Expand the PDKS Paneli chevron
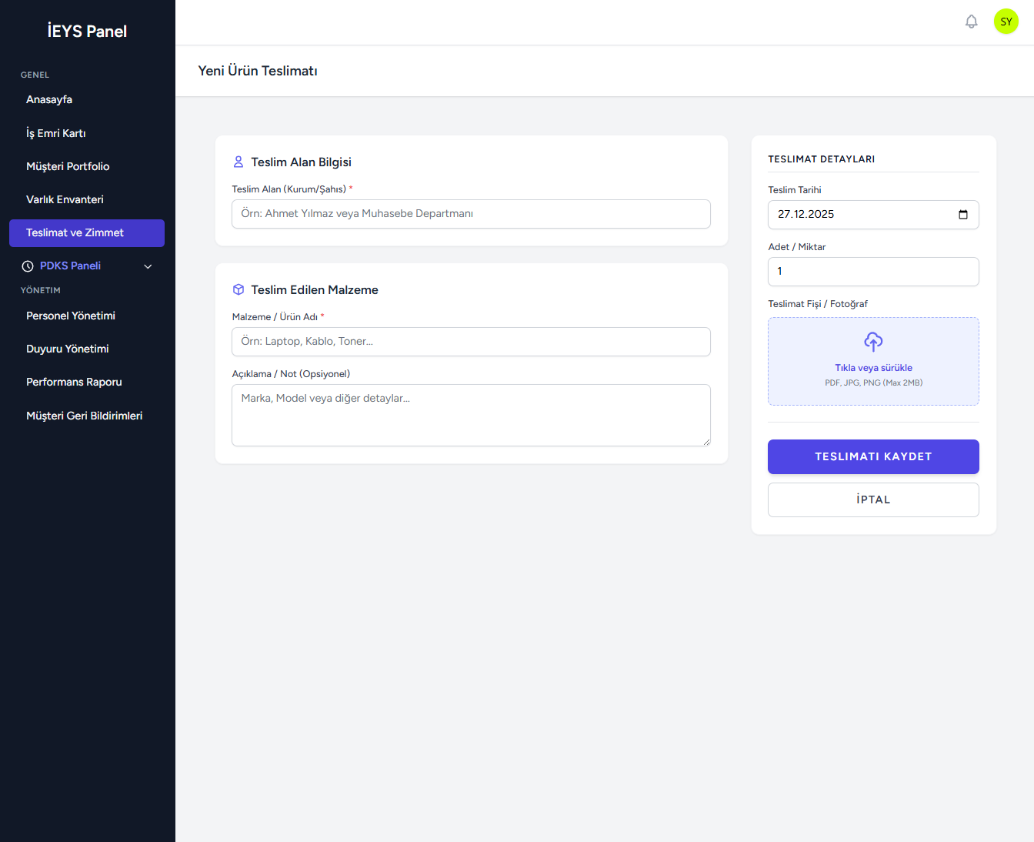This screenshot has width=1034, height=842. coord(148,266)
